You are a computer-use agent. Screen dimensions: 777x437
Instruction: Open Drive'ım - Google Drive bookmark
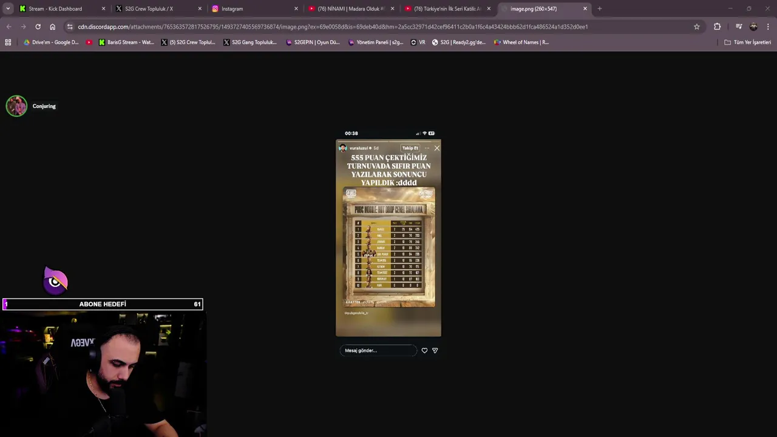coord(51,42)
